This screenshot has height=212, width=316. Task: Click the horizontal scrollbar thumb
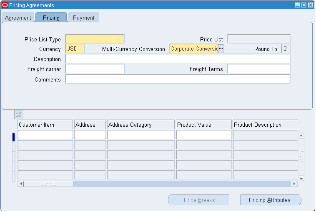48,184
